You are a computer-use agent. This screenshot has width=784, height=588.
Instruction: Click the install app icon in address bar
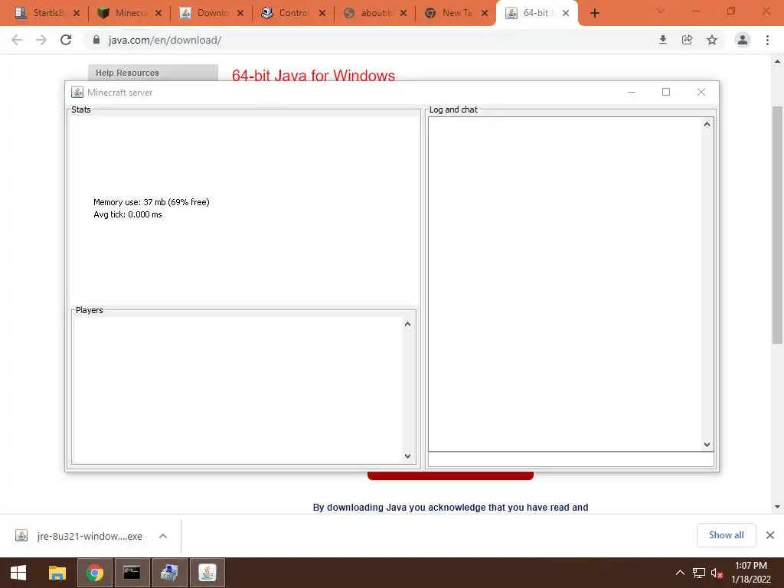tap(663, 40)
